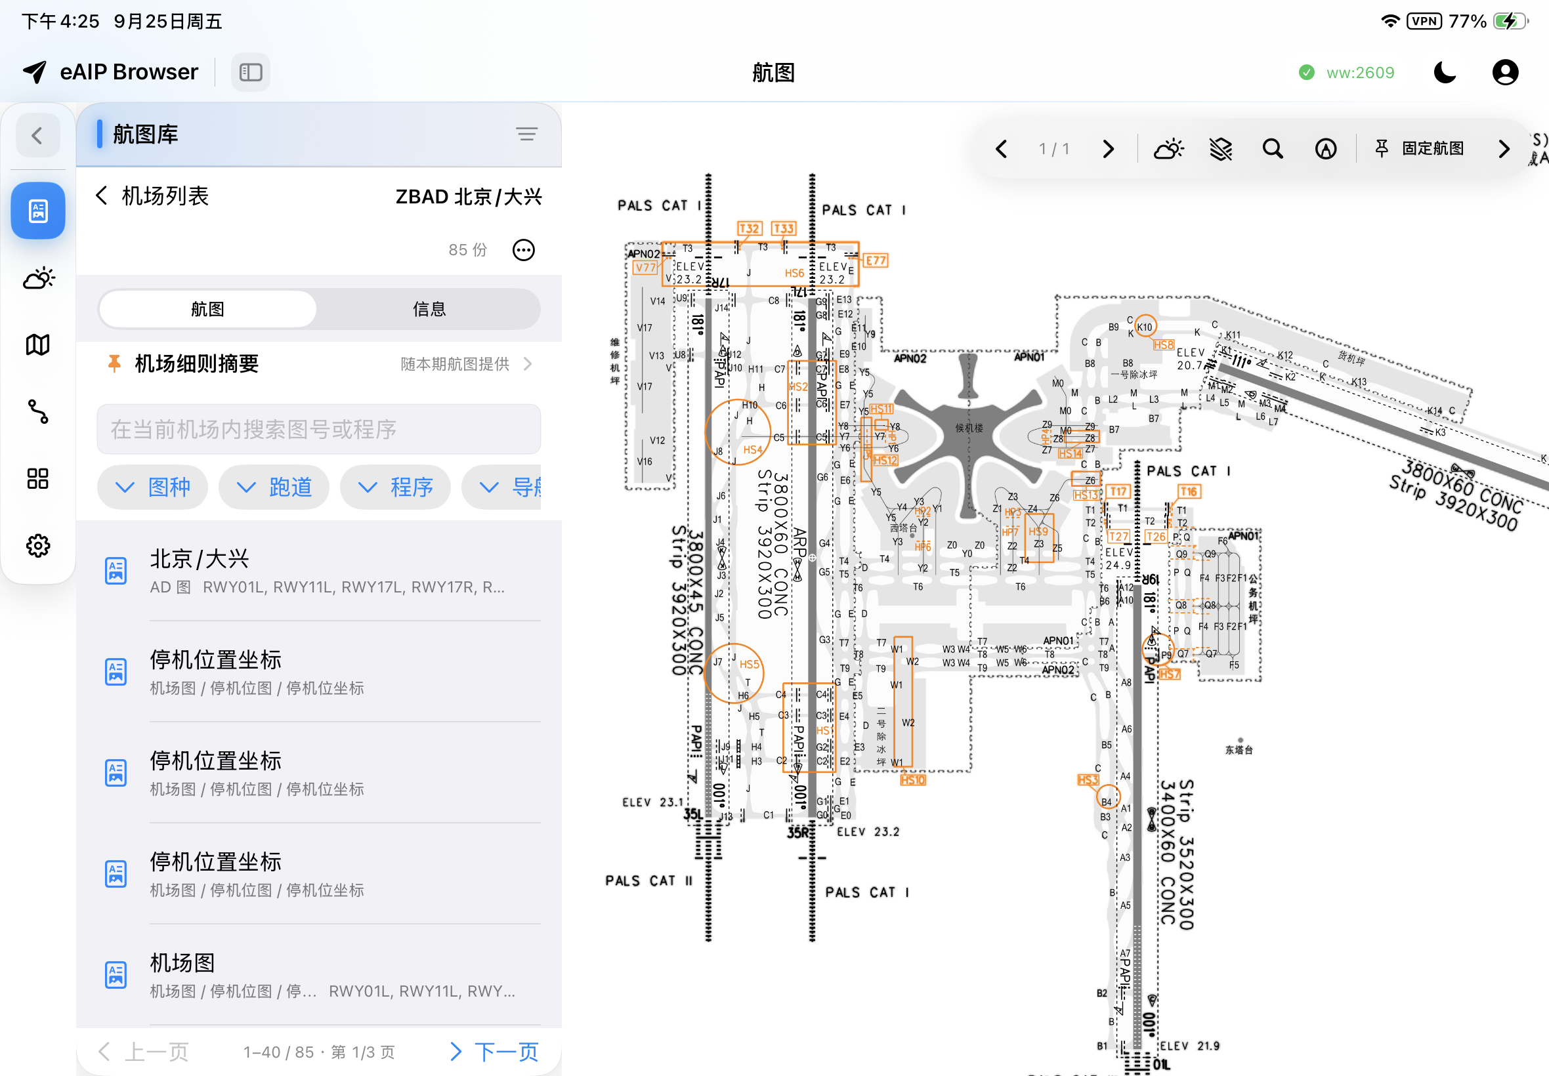
Task: Show next chart page arrow
Action: 1108,149
